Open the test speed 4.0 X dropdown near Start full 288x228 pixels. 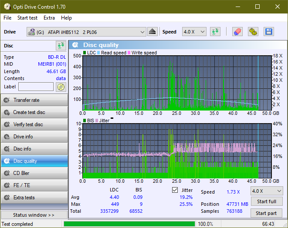coord(267,191)
